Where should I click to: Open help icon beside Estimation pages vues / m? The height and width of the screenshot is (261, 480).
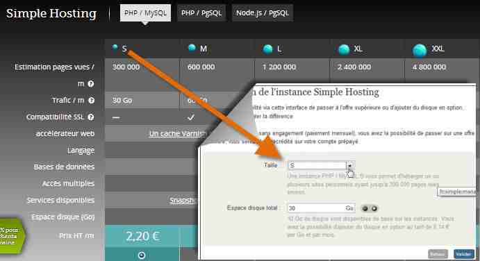click(90, 83)
